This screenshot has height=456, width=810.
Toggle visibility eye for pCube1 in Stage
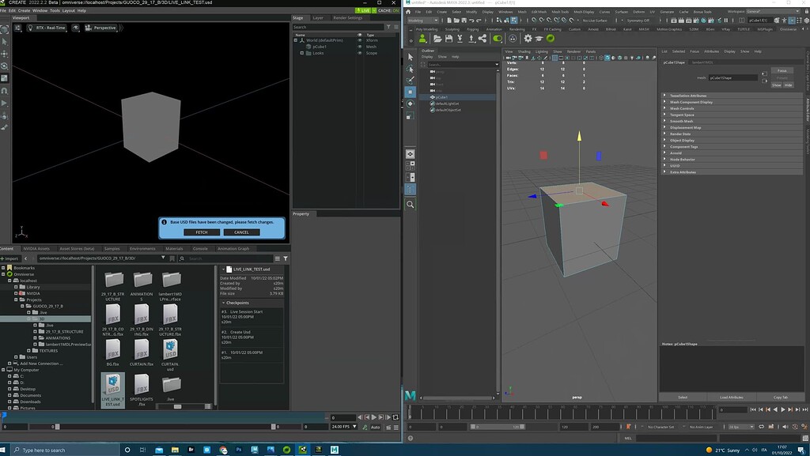click(360, 47)
